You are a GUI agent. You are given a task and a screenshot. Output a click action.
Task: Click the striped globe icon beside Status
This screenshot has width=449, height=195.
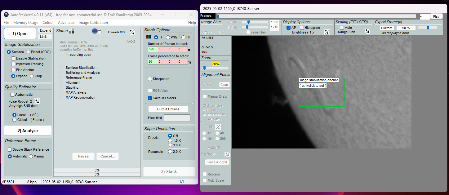[95, 31]
